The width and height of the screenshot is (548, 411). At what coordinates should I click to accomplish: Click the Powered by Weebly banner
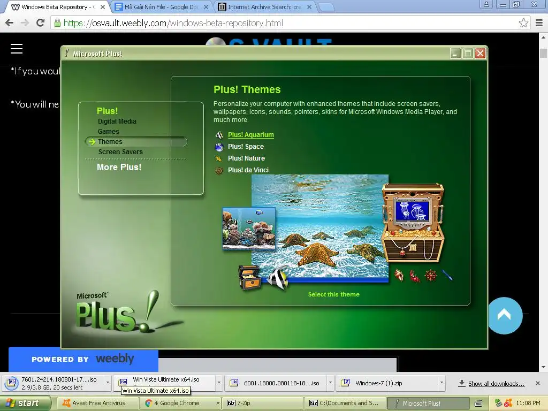click(x=83, y=359)
